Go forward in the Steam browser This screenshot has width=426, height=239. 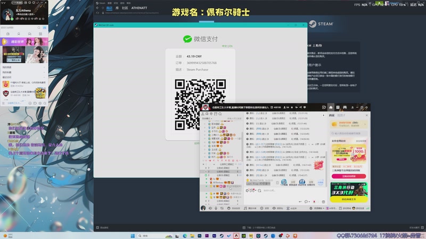tap(102, 8)
